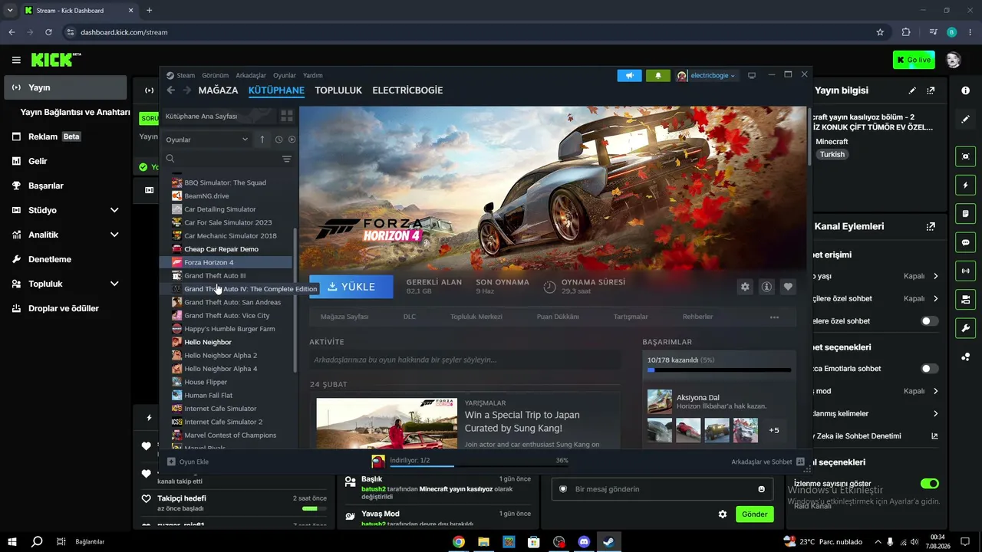Toggle the Emotlarla sohbet switch
The width and height of the screenshot is (982, 552).
point(929,369)
